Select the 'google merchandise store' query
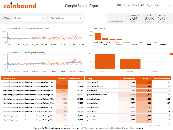 coord(96,95)
